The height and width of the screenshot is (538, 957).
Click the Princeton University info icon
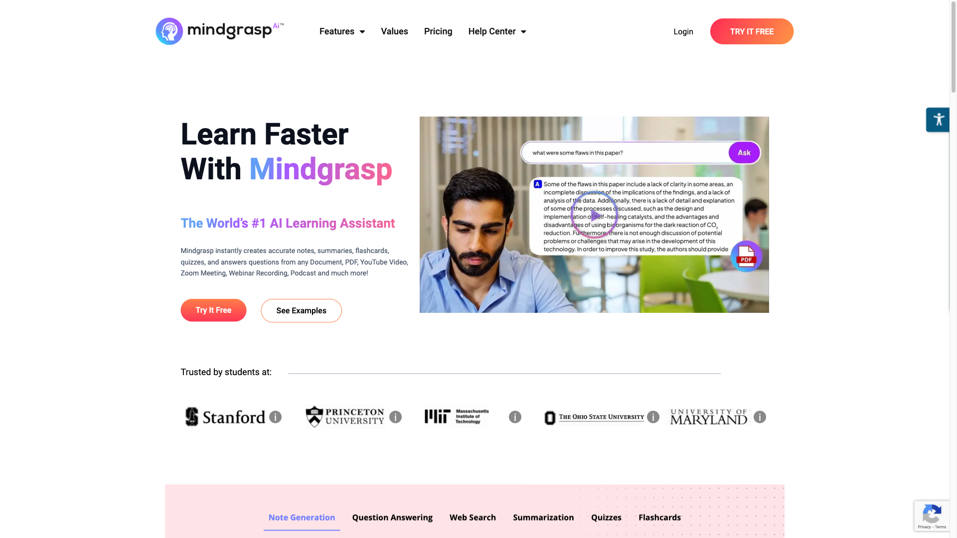pos(395,416)
